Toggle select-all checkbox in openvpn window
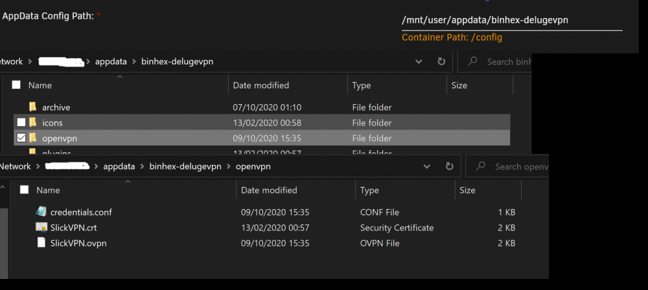This screenshot has height=290, width=648. coord(25,190)
